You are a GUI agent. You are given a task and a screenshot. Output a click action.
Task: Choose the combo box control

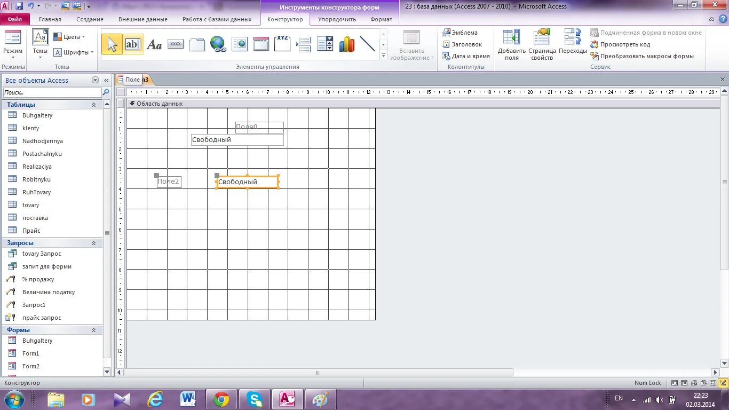coord(325,44)
